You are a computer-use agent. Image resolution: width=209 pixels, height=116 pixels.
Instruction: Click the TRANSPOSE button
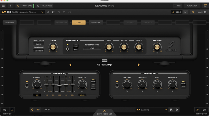pos(47,6)
